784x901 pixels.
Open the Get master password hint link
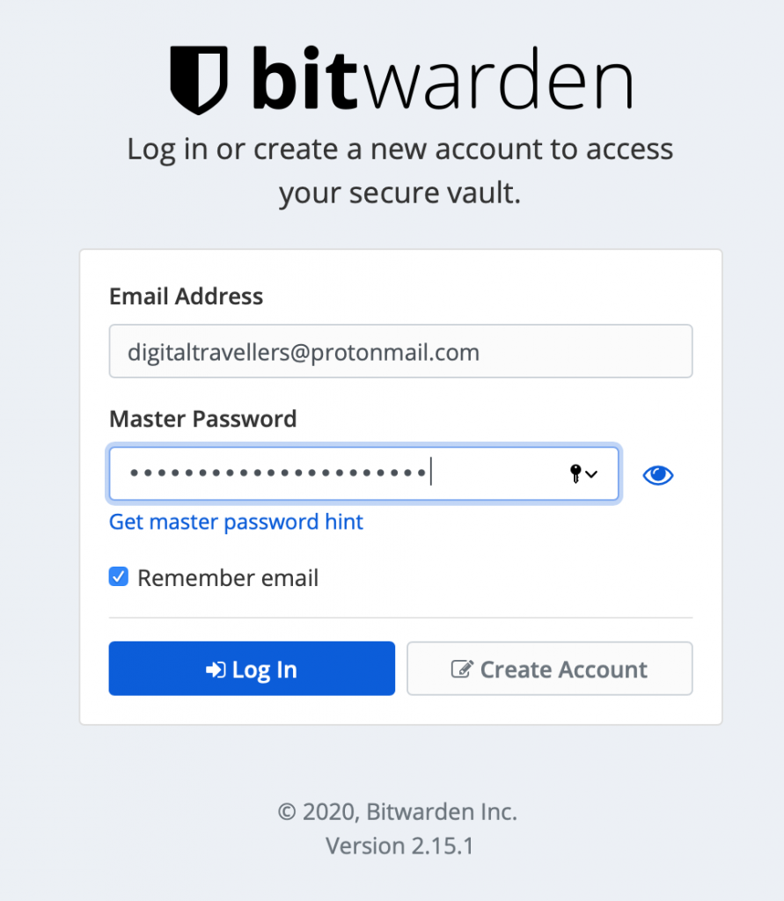236,522
